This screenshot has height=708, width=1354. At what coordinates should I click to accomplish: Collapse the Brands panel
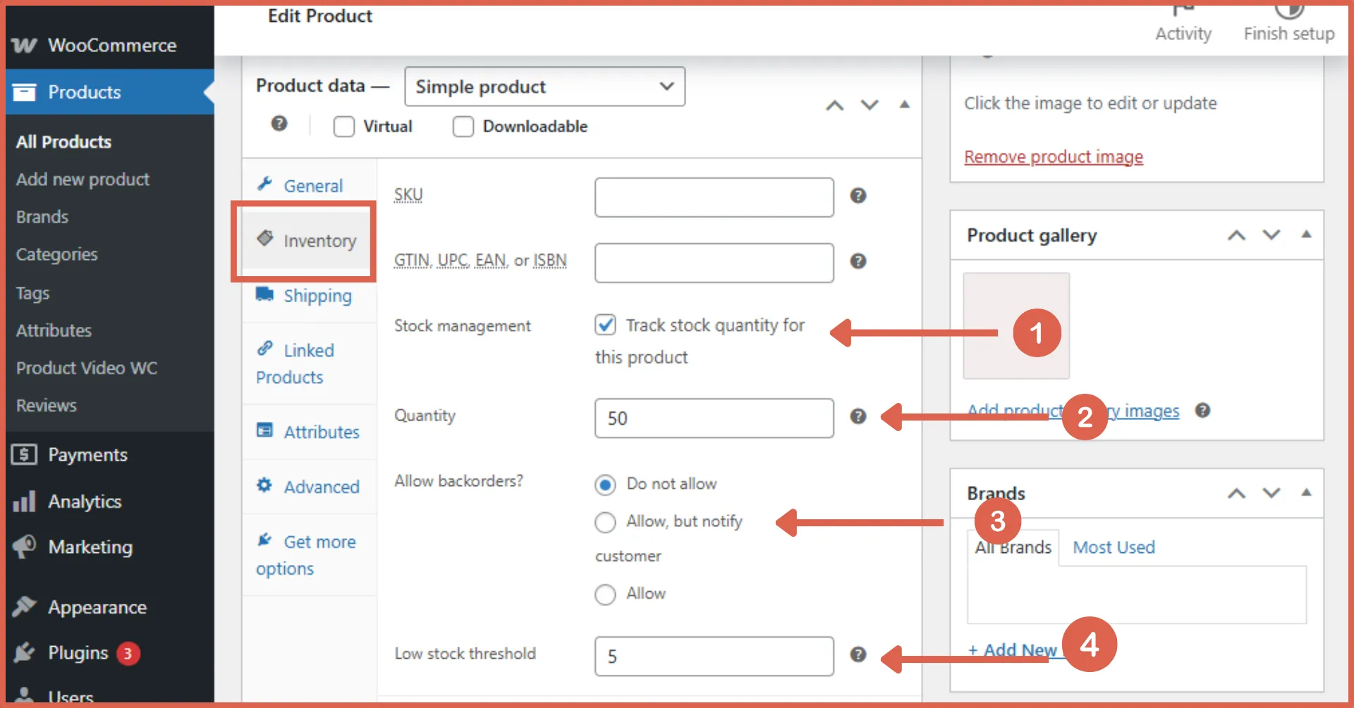[x=1307, y=493]
